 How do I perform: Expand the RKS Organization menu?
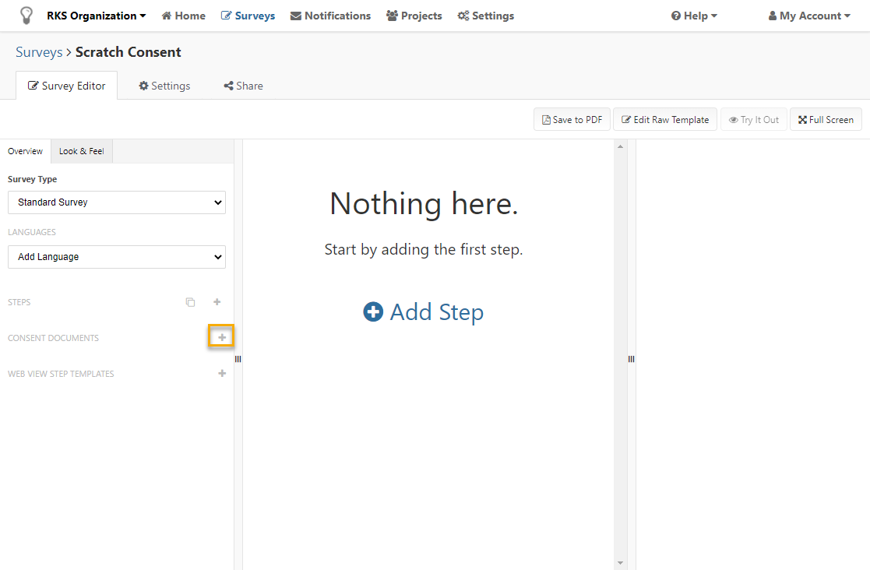(96, 16)
